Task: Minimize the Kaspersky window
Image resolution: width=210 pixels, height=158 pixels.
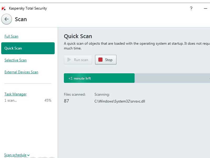Action: (206, 8)
